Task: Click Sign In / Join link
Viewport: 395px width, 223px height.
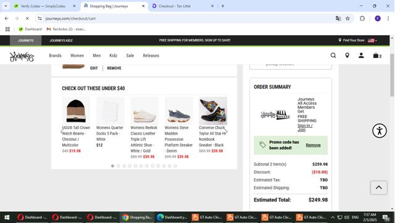Action: [305, 128]
